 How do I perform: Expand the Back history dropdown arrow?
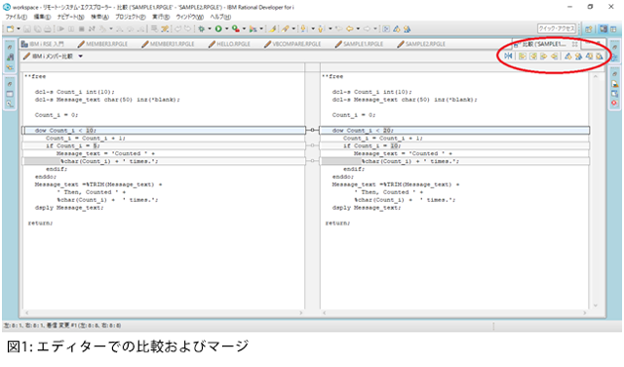coord(358,28)
